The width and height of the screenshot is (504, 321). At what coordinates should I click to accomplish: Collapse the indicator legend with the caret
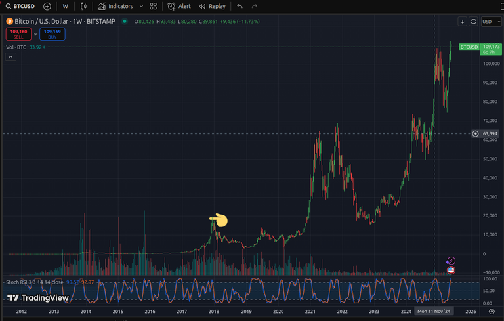[x=10, y=57]
